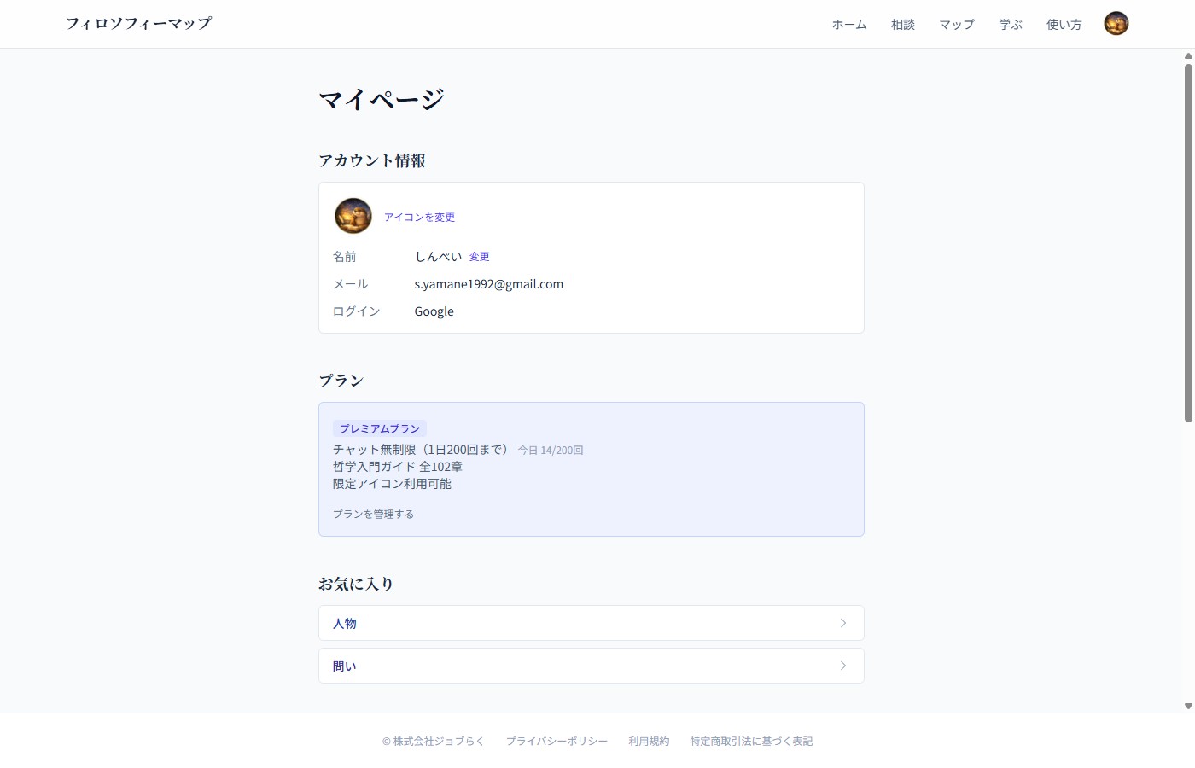Open the 相談 menu item
The image size is (1195, 768).
[x=902, y=25]
